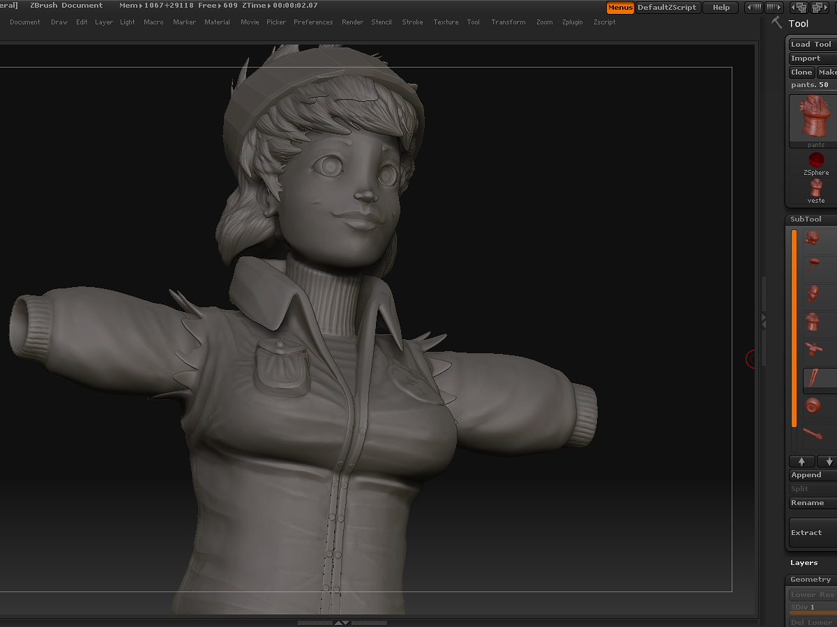Open the Document menu
The height and width of the screenshot is (627, 837).
pos(25,22)
